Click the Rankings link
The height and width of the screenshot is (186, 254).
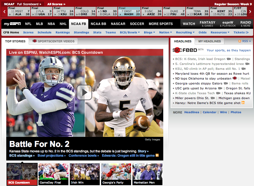(62, 33)
